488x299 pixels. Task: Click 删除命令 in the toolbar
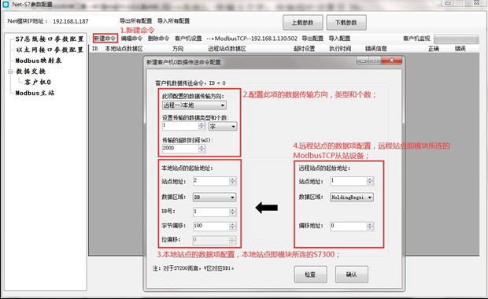coord(158,39)
